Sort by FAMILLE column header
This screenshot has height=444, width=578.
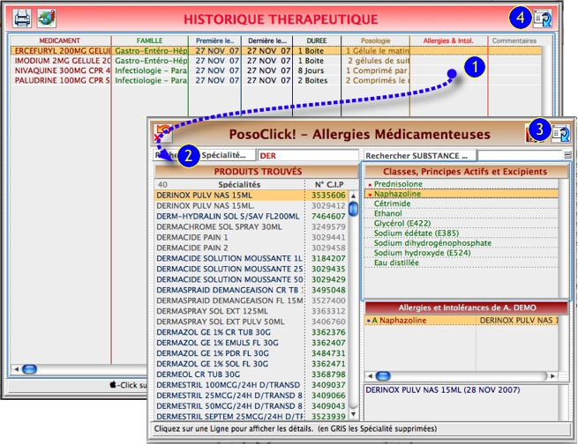[150, 41]
